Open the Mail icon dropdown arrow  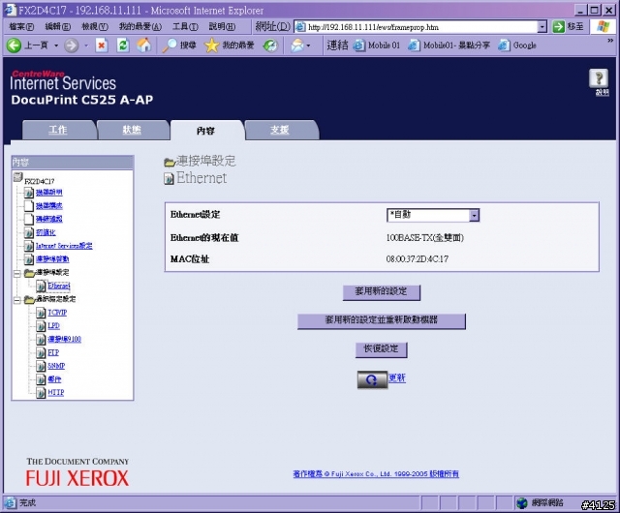tap(308, 45)
